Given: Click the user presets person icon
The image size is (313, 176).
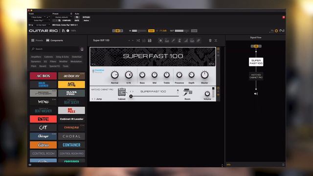Looking at the screenshot, I should coord(82,49).
